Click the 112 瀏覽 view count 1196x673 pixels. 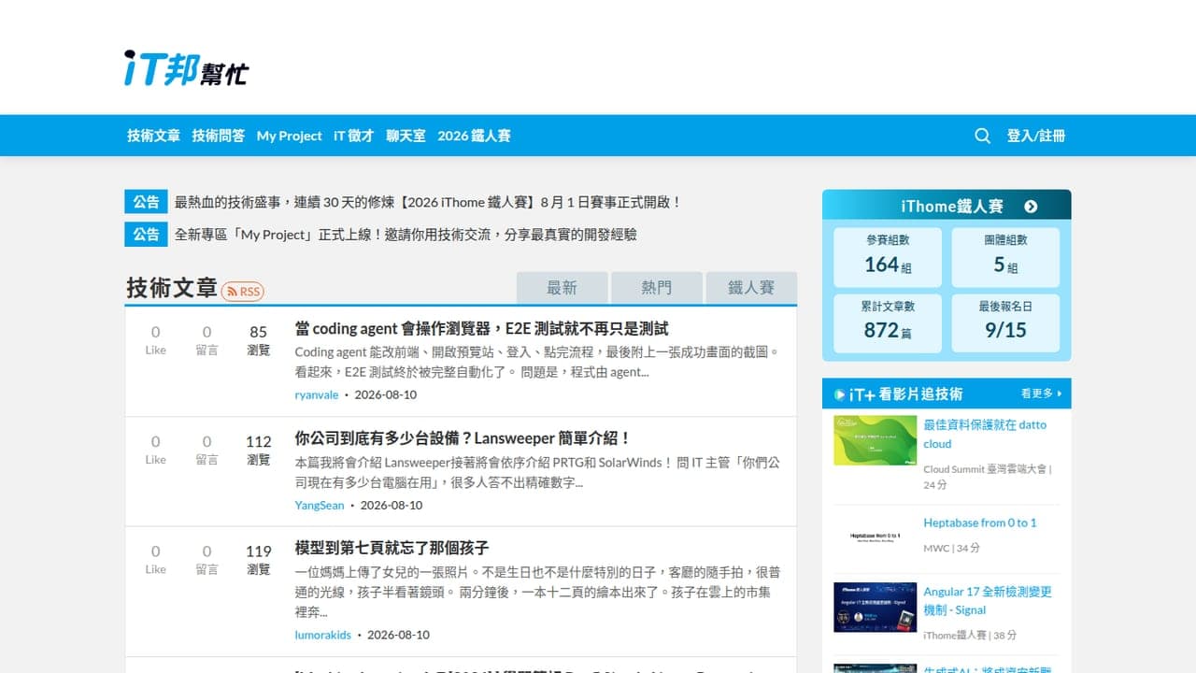(259, 450)
